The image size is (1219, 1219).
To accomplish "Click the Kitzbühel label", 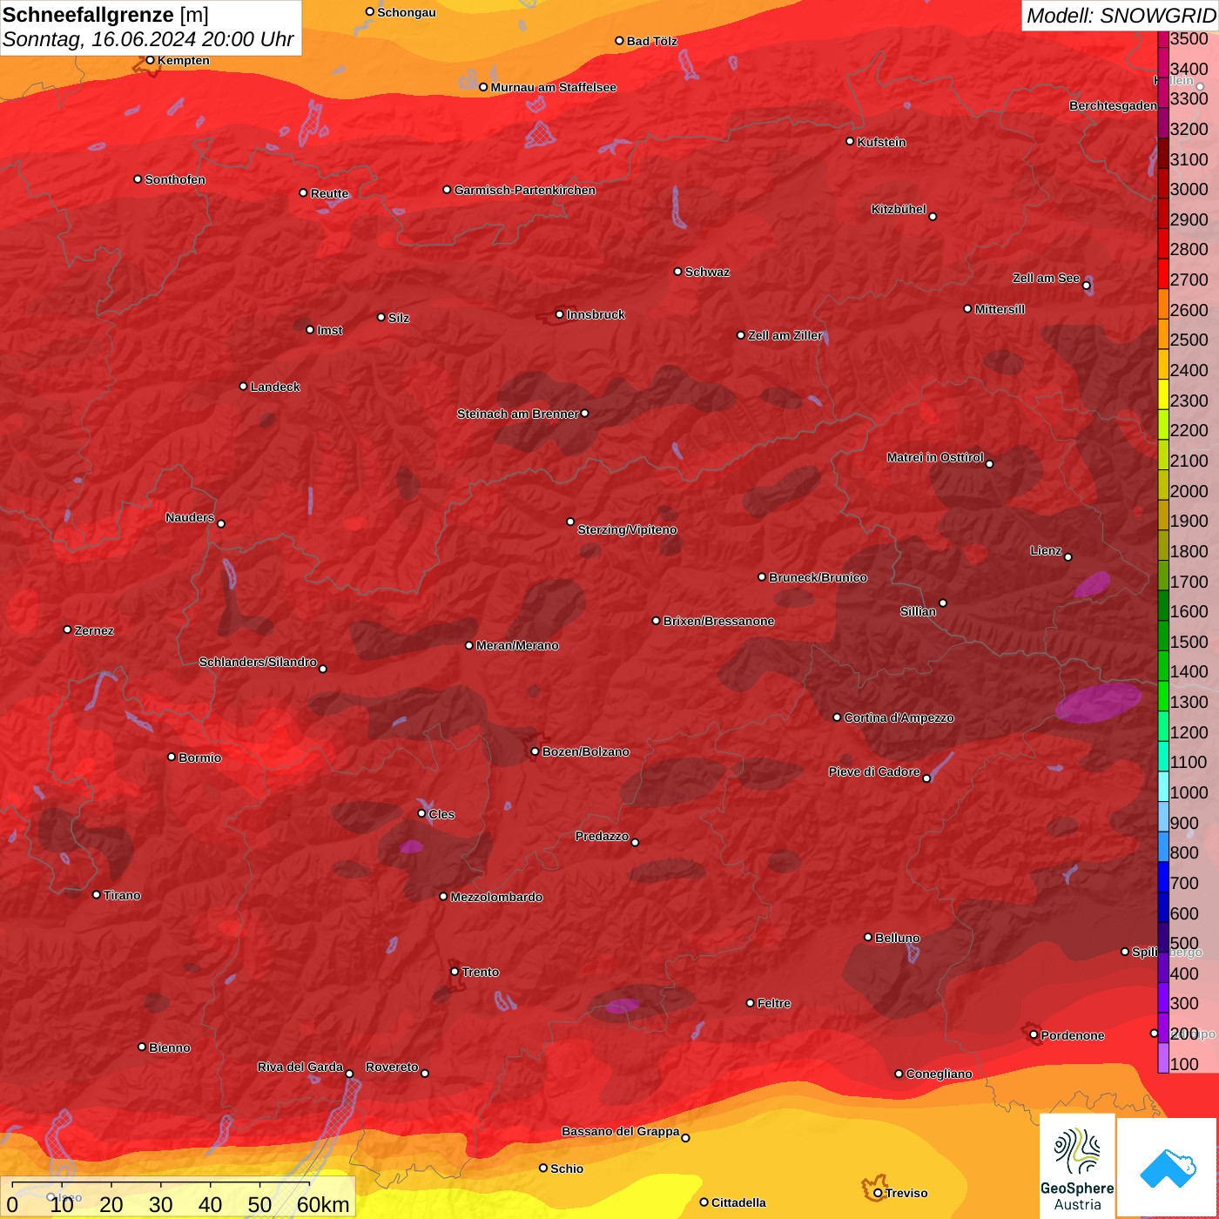I will pos(899,209).
